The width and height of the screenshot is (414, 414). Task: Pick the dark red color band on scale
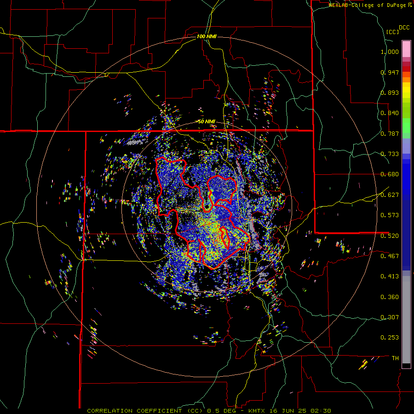pos(406,69)
